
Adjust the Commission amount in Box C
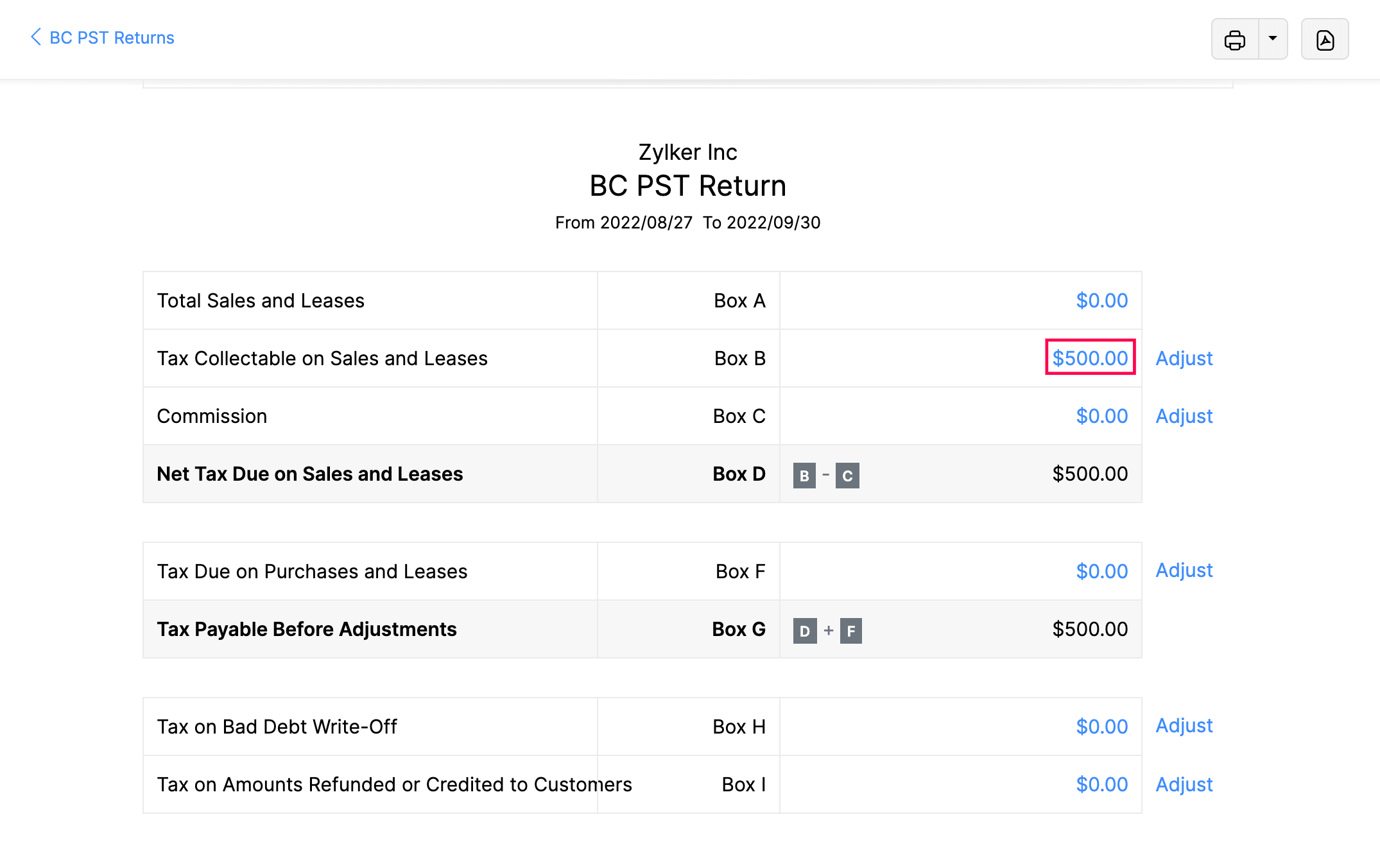point(1184,416)
